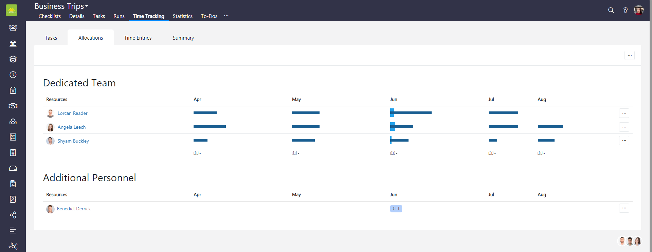Click the calendar sidebar icon
The width and height of the screenshot is (652, 252).
point(13,90)
